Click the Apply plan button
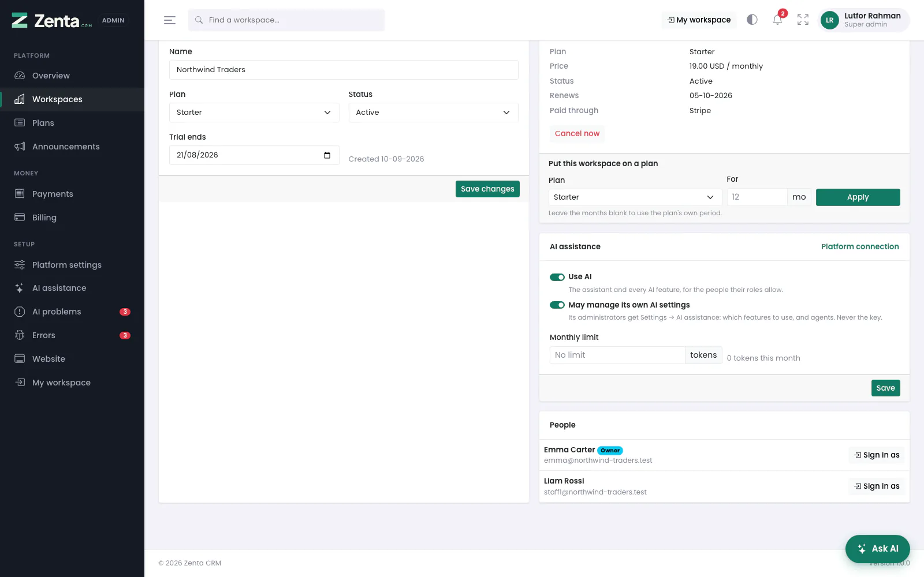This screenshot has height=577, width=924. [x=858, y=197]
